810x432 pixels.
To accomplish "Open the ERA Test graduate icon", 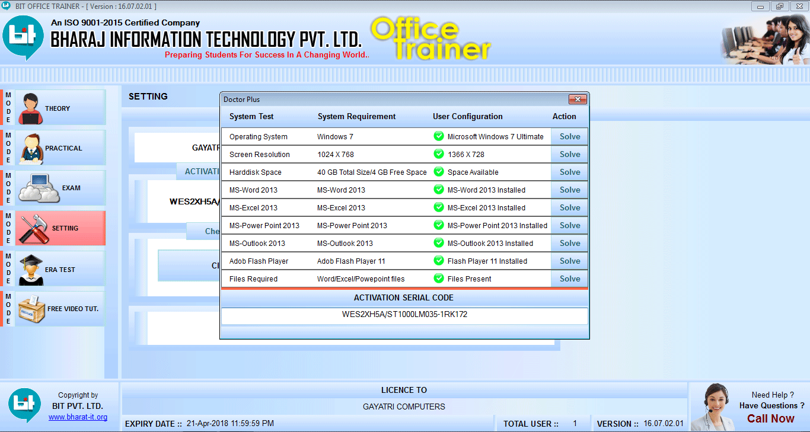I will pyautogui.click(x=30, y=269).
